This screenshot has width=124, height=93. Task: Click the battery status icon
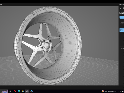[x=123, y=91]
